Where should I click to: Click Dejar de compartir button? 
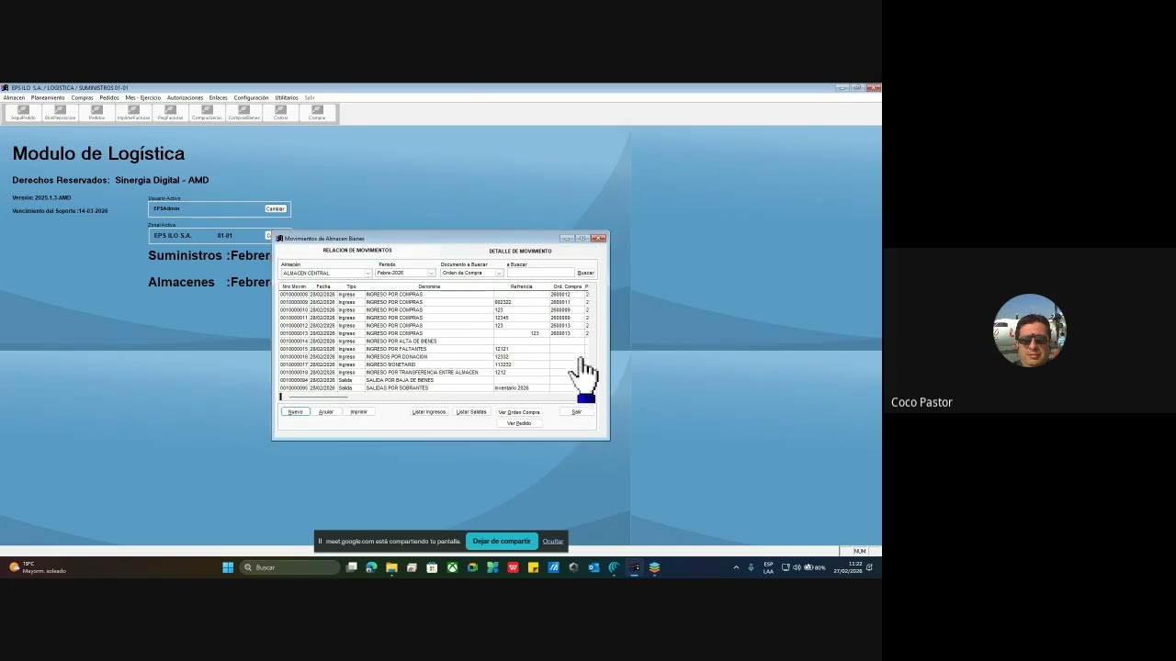[x=502, y=541]
